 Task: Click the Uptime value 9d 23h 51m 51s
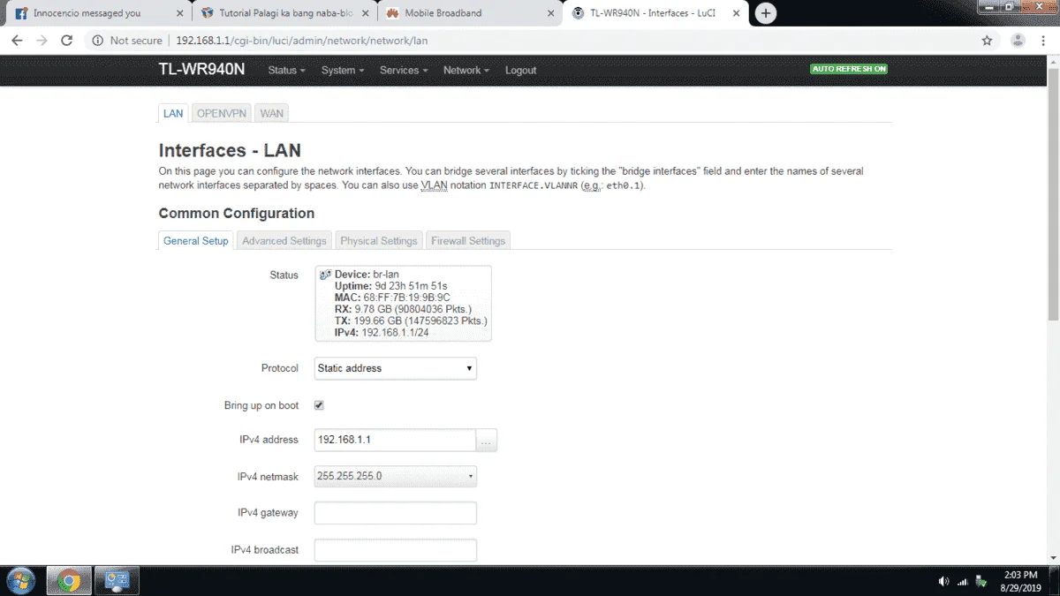click(x=409, y=286)
